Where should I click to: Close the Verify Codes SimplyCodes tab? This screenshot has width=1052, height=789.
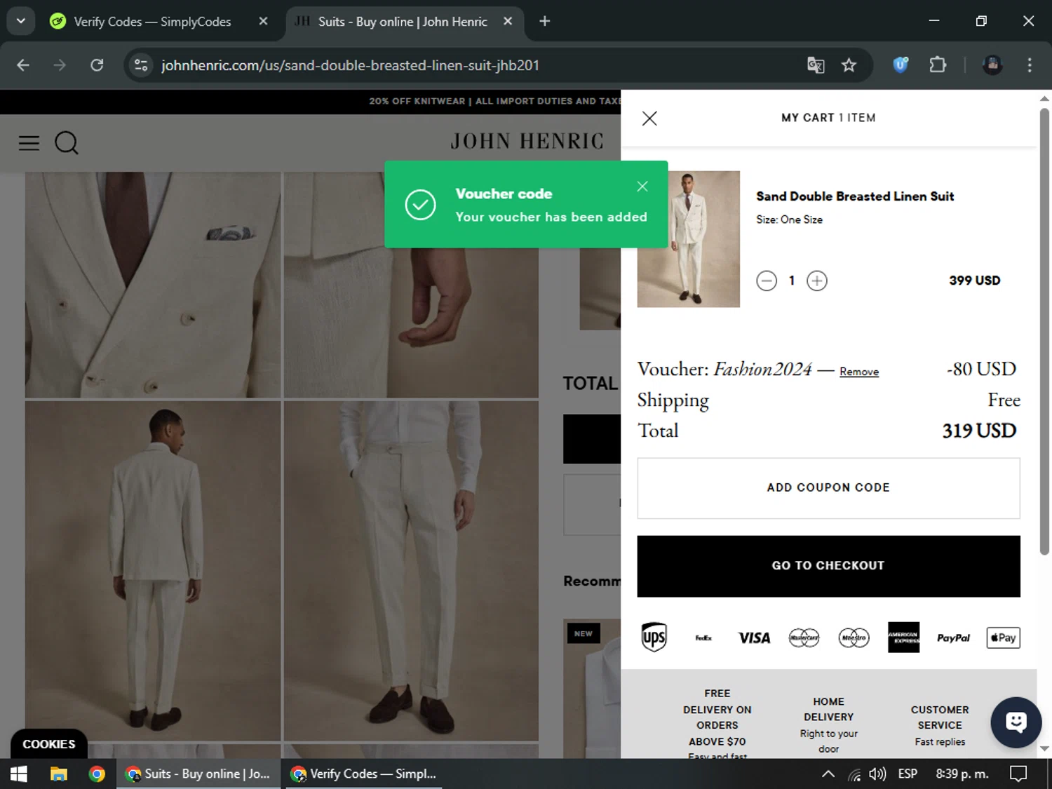tap(263, 21)
